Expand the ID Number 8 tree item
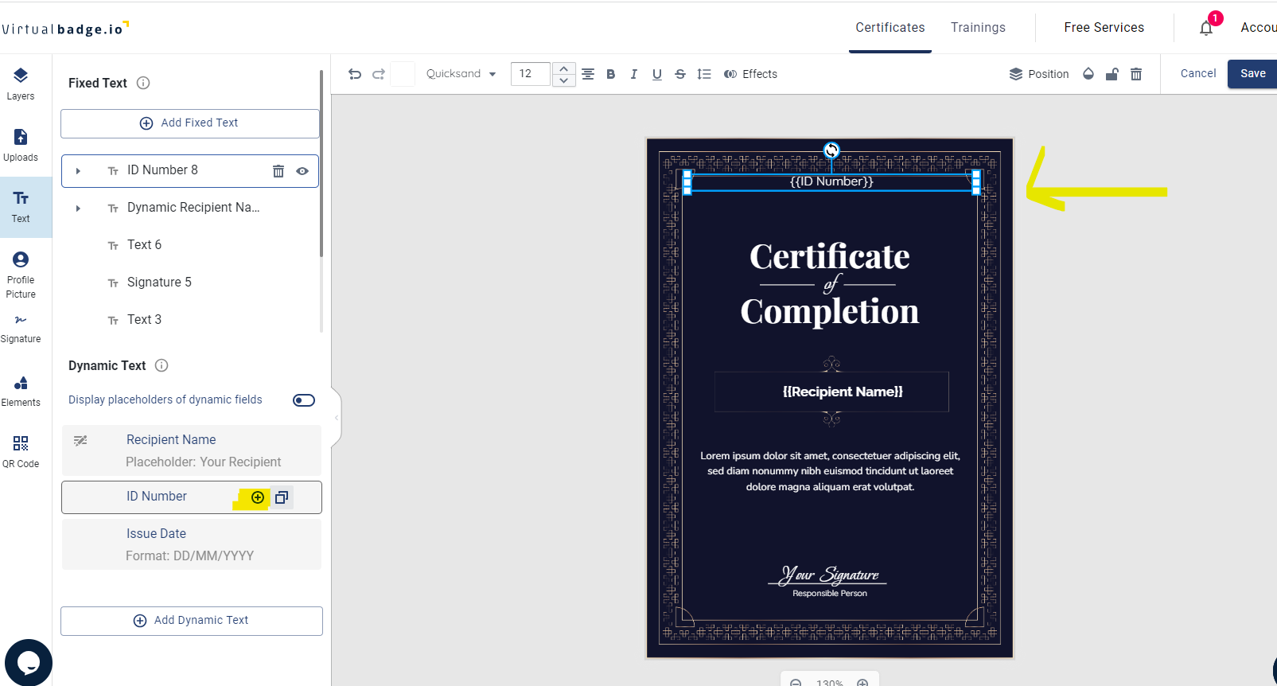The width and height of the screenshot is (1277, 686). pos(78,171)
